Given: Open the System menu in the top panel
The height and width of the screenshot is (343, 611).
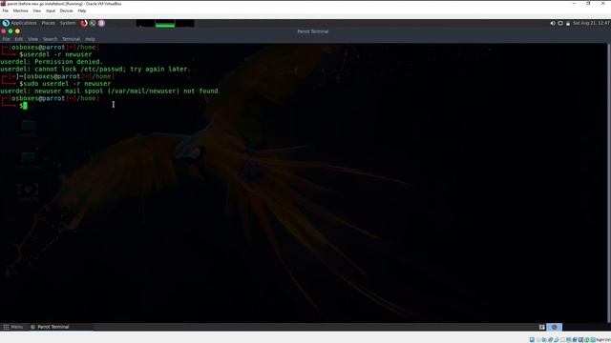Looking at the screenshot, I should [x=68, y=23].
